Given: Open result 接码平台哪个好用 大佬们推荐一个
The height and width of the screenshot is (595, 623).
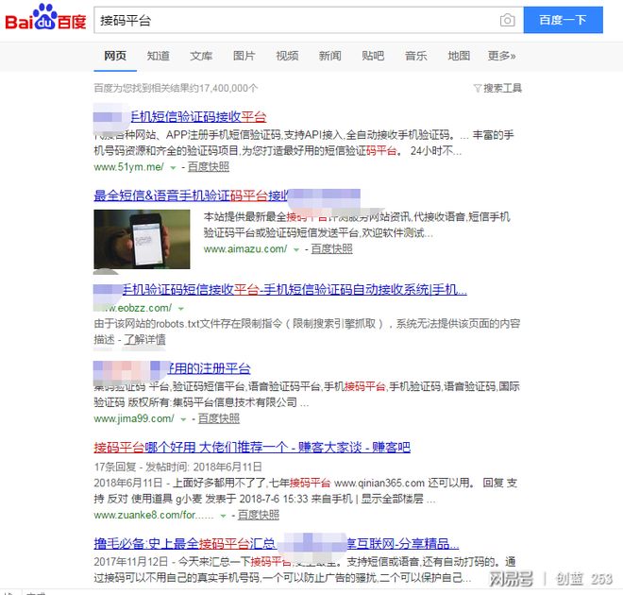Looking at the screenshot, I should (252, 447).
